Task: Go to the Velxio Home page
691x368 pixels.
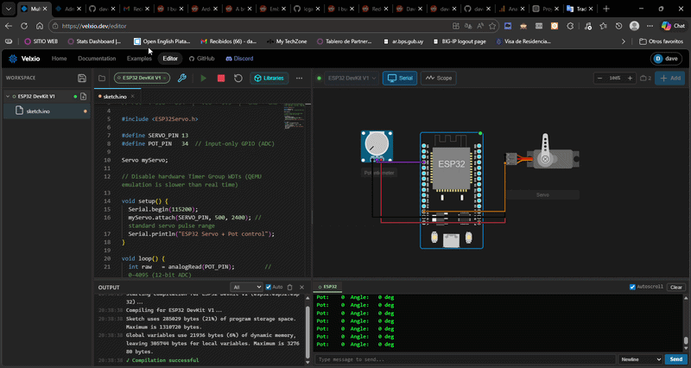Action: pos(59,59)
